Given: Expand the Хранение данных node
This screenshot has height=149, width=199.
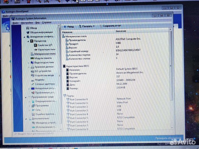Looking at the screenshot, I should click(x=29, y=67).
